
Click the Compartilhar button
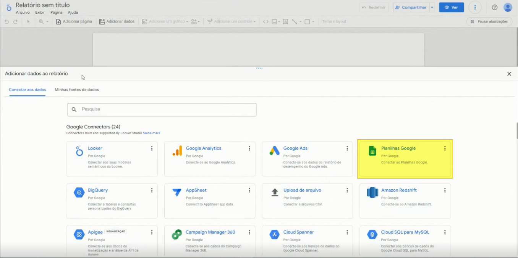pyautogui.click(x=411, y=7)
